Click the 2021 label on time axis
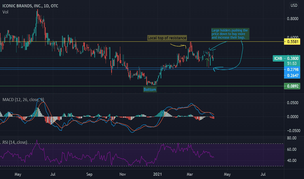 click(x=157, y=174)
